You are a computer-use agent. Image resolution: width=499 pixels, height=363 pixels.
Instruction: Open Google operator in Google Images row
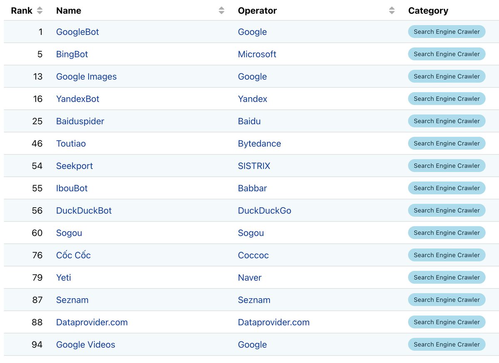pos(252,77)
